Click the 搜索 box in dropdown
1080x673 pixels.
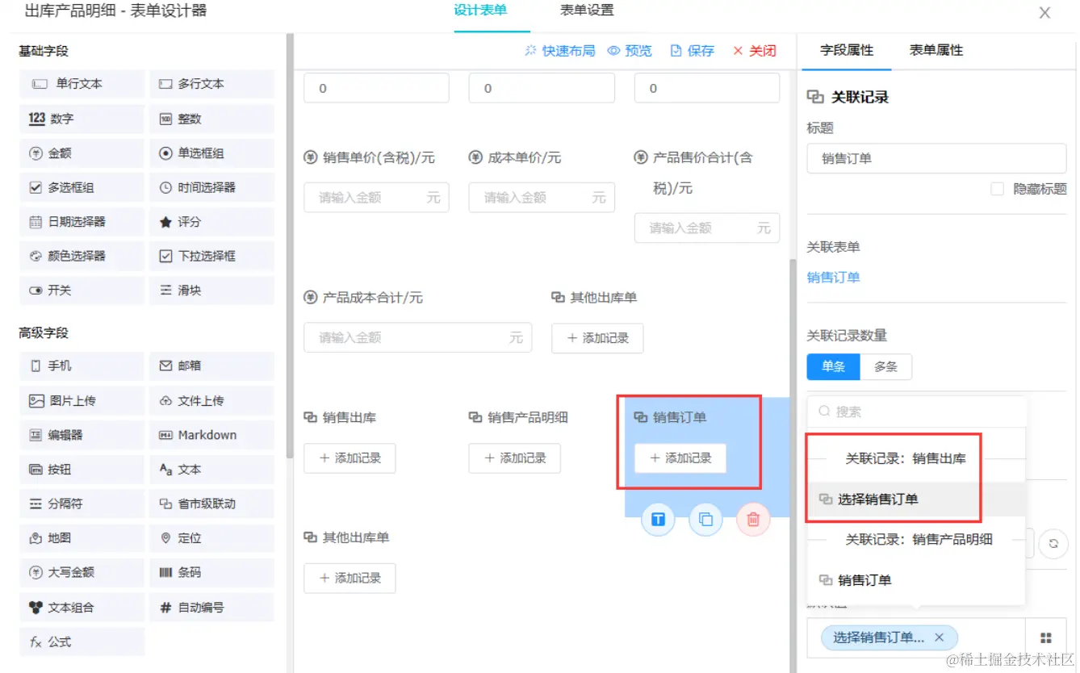[917, 412]
